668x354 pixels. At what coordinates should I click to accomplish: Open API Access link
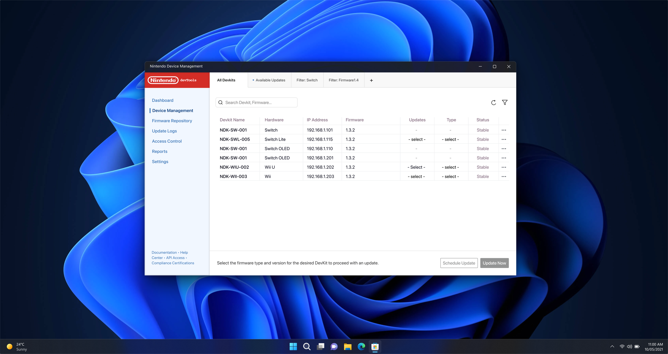175,258
